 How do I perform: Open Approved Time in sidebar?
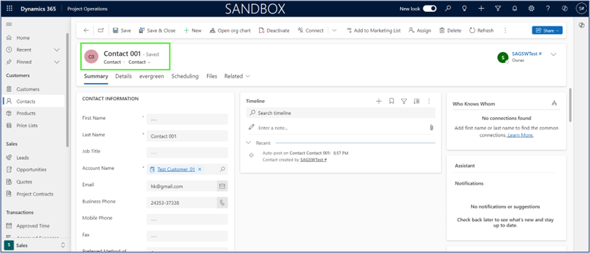tap(33, 226)
